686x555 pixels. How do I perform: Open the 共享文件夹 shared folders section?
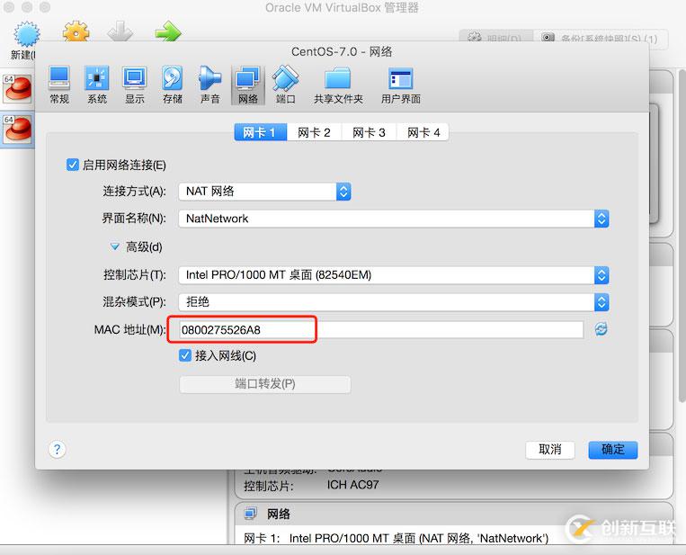click(338, 85)
